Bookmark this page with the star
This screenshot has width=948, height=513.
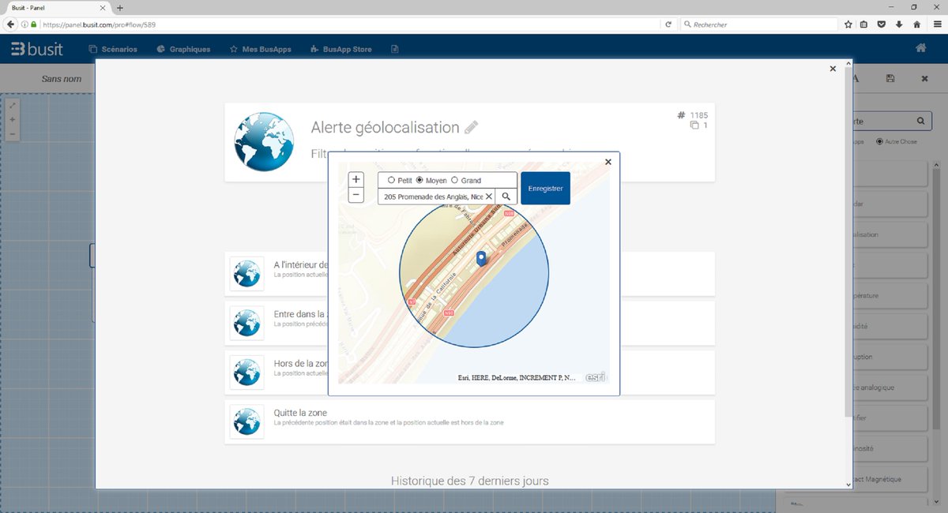pos(848,24)
